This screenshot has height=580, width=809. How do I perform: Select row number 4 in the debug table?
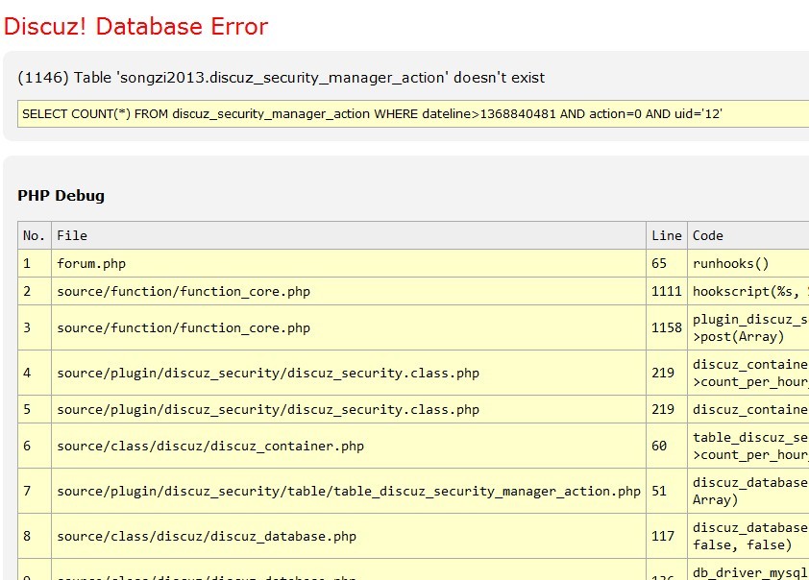click(35, 373)
